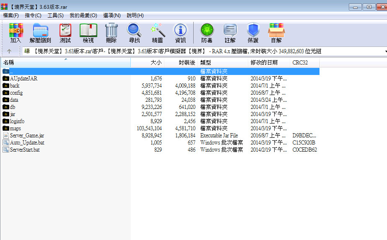Click the 尋找 (Find) magnifier icon

(x=134, y=30)
